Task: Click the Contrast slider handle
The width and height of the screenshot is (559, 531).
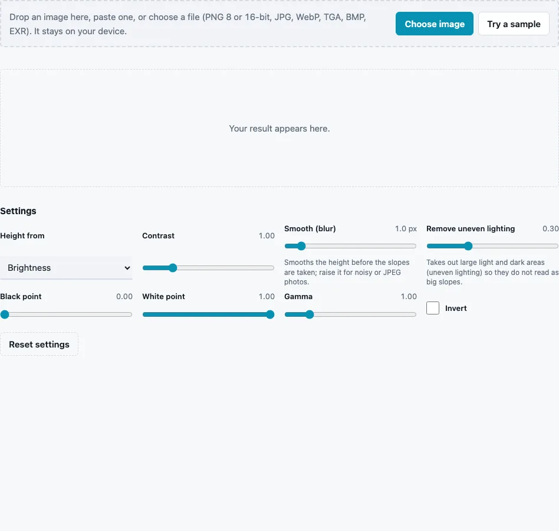Action: (x=173, y=268)
